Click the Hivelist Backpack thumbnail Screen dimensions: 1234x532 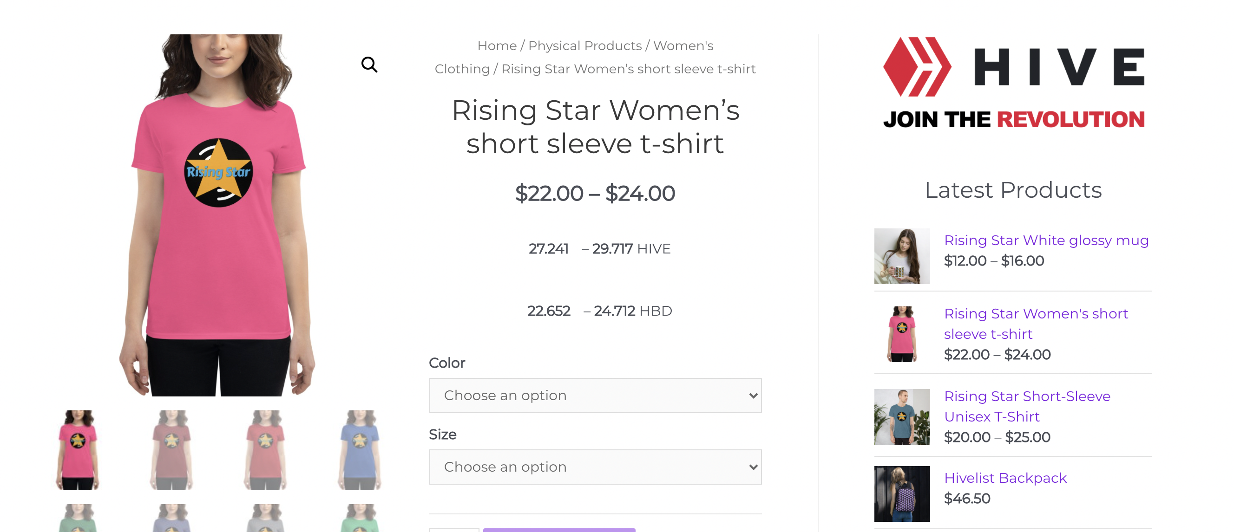point(901,493)
